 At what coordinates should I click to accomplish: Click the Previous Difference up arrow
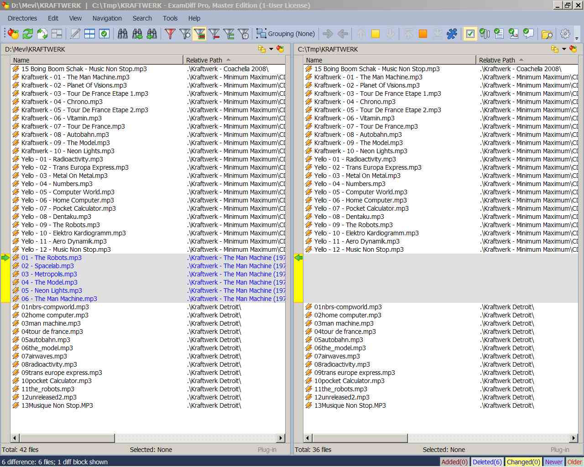(x=361, y=34)
